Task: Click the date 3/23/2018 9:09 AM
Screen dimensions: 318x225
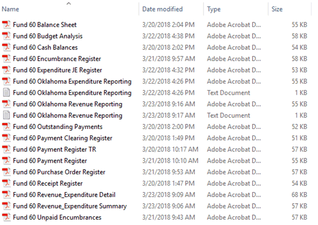Action: click(x=169, y=195)
